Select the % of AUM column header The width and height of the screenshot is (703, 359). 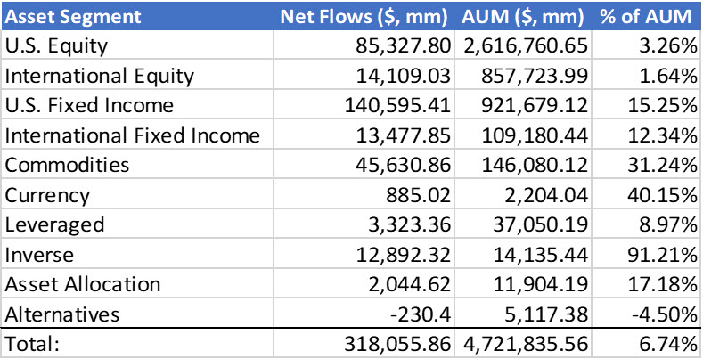pos(647,16)
